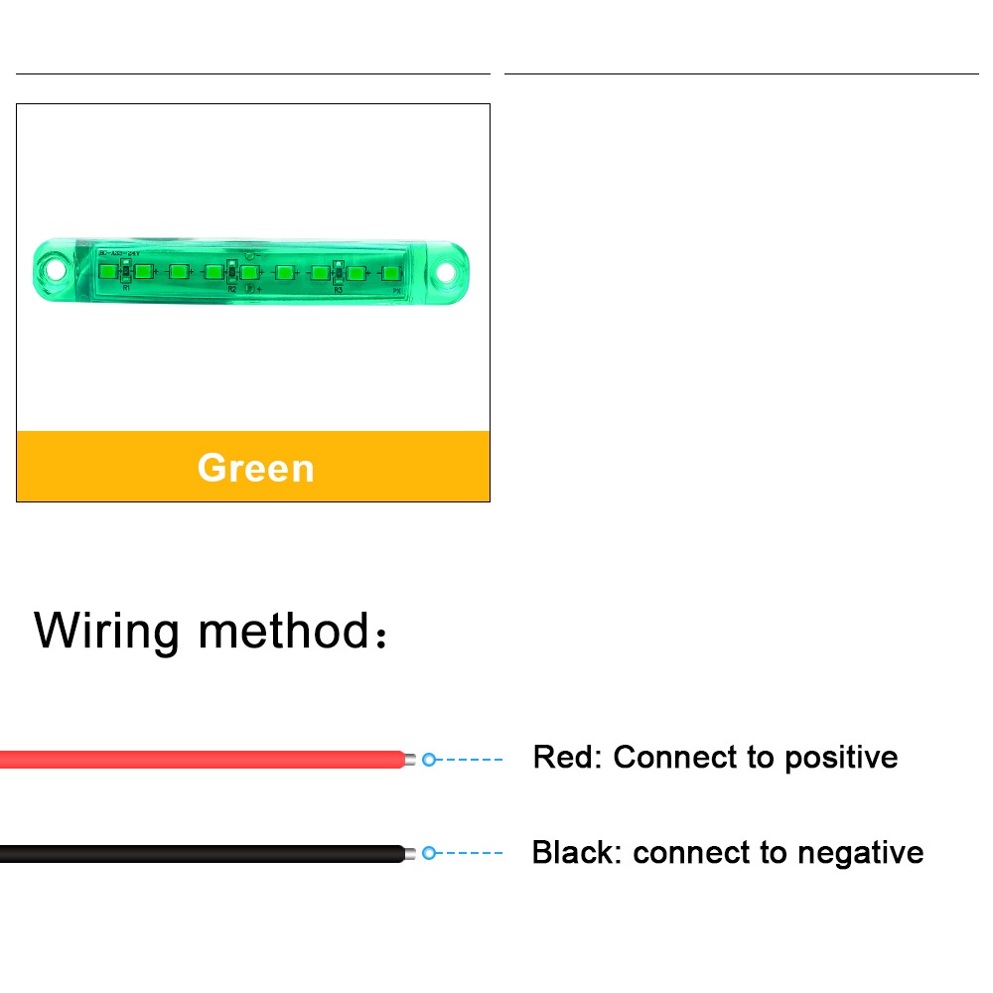Click the black wire insulation
Image resolution: width=993 pixels, height=993 pixels.
[199, 853]
